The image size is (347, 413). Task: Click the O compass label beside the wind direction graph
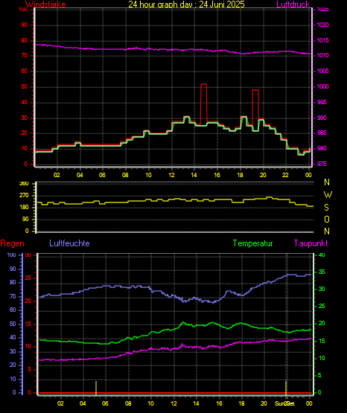pyautogui.click(x=327, y=219)
